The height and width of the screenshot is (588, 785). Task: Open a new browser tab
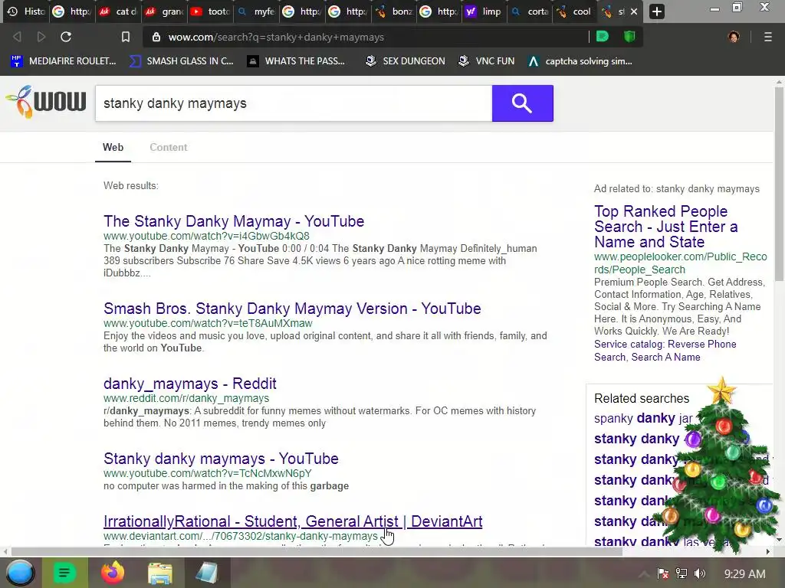click(657, 11)
